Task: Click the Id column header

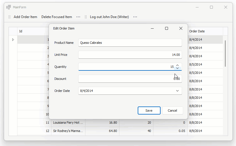Action: pyautogui.click(x=33, y=31)
